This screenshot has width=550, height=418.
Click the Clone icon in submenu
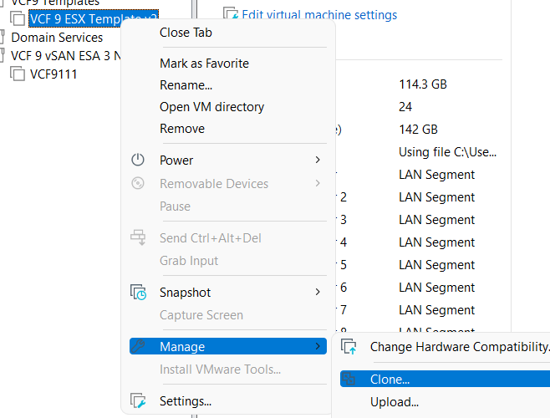click(x=349, y=380)
